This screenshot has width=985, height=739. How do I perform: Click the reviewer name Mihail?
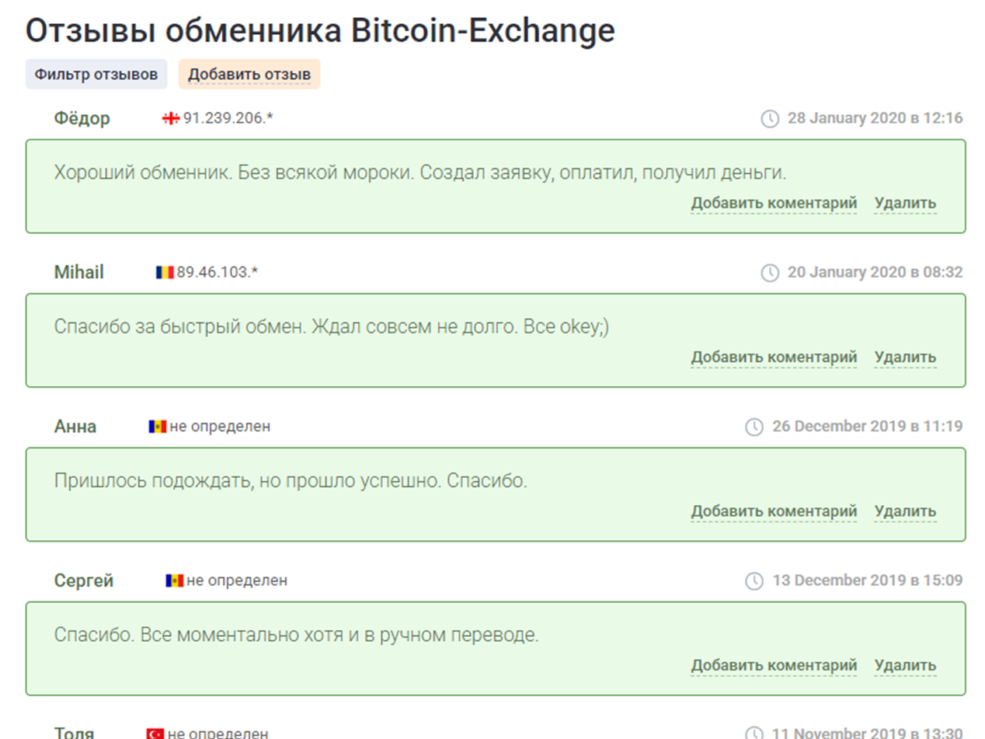(x=79, y=272)
